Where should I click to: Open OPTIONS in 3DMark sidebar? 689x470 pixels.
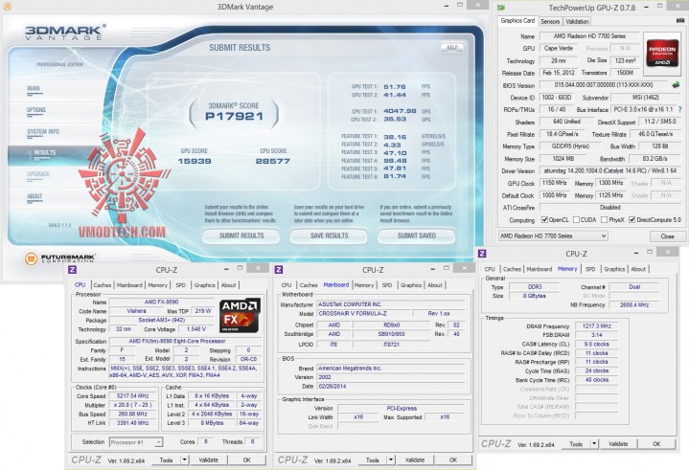coord(36,110)
